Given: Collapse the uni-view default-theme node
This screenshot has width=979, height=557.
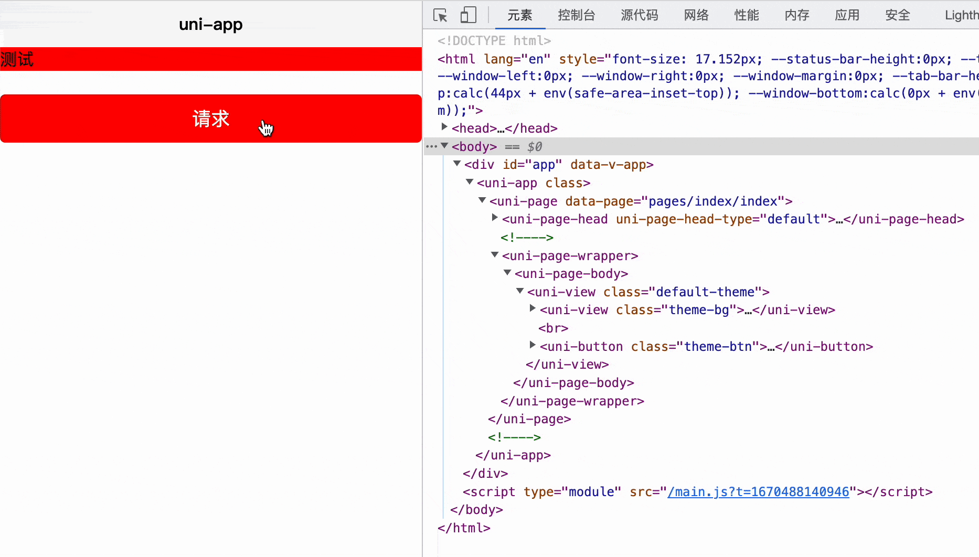Looking at the screenshot, I should click(520, 291).
